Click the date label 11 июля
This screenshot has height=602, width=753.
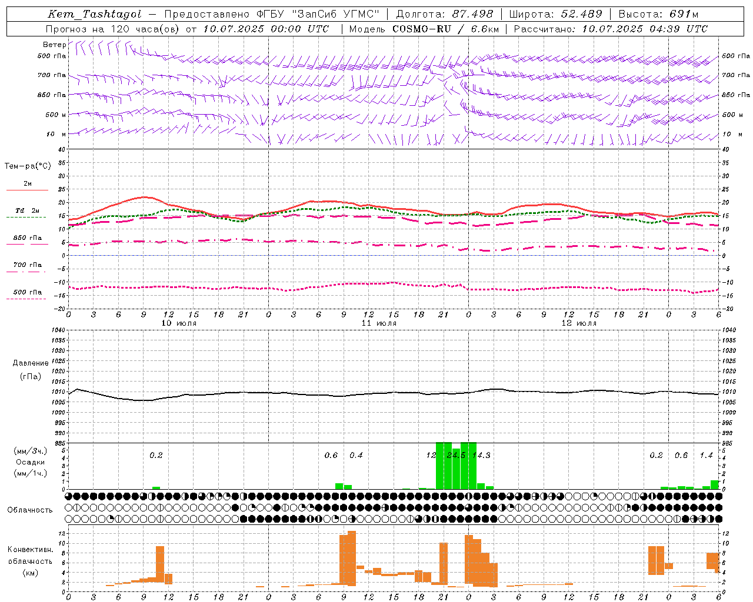(x=379, y=323)
